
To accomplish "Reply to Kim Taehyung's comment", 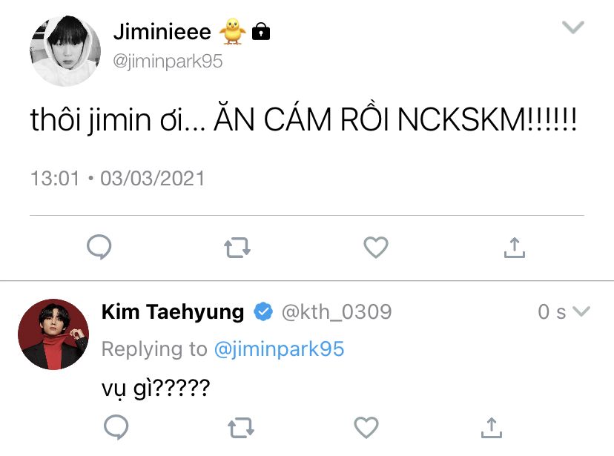I will click(116, 427).
